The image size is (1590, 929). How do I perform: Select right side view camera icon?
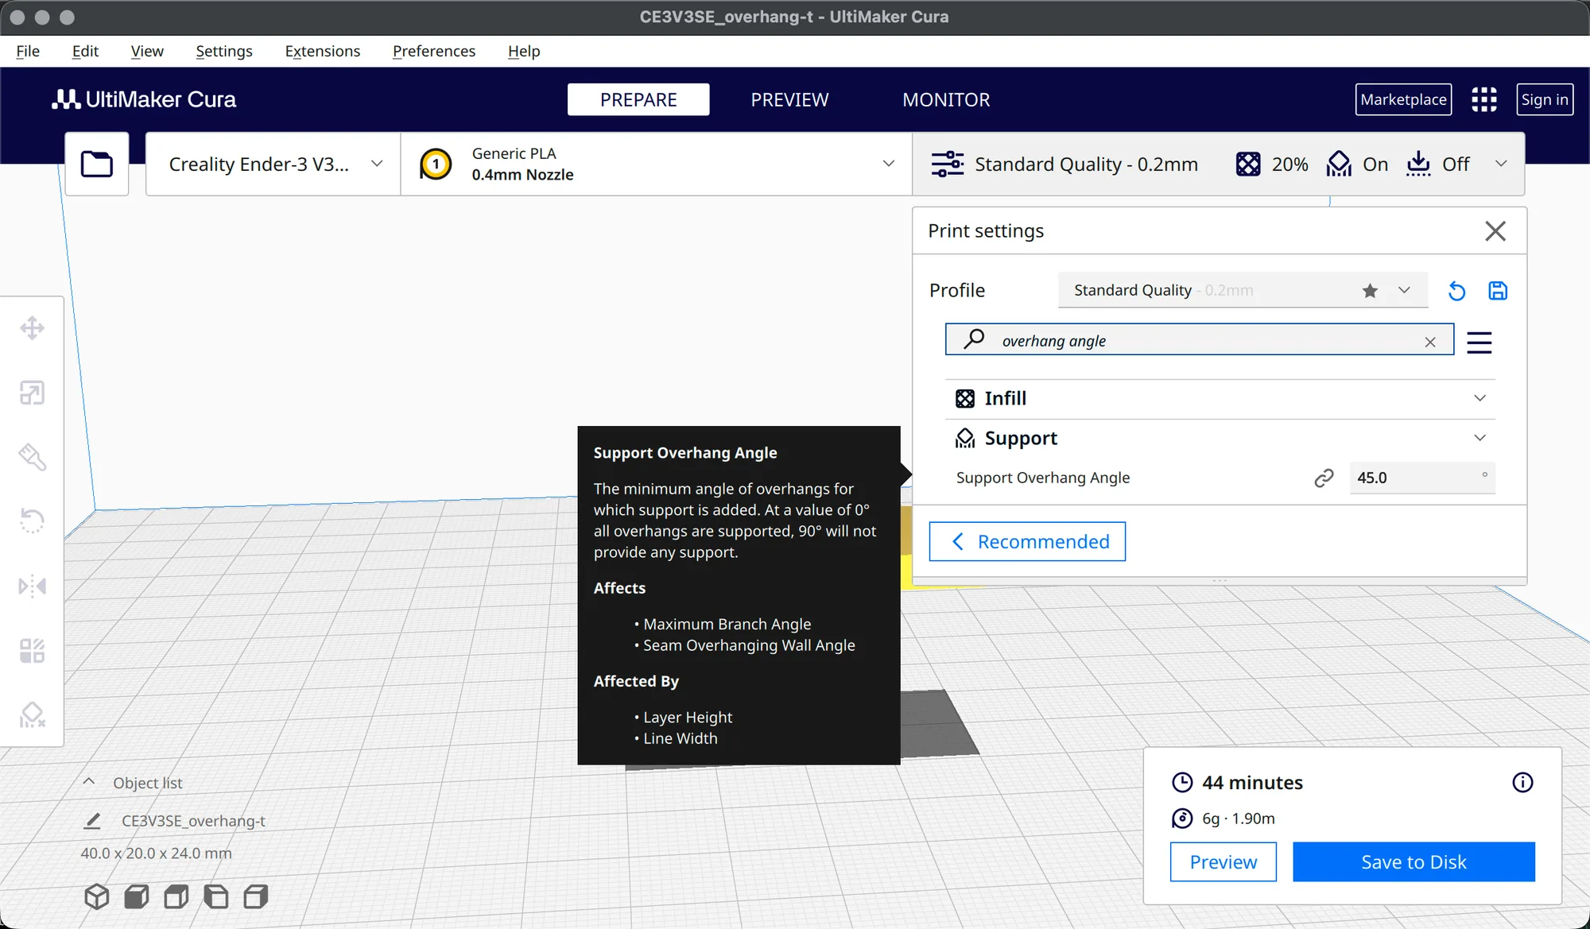(x=255, y=896)
